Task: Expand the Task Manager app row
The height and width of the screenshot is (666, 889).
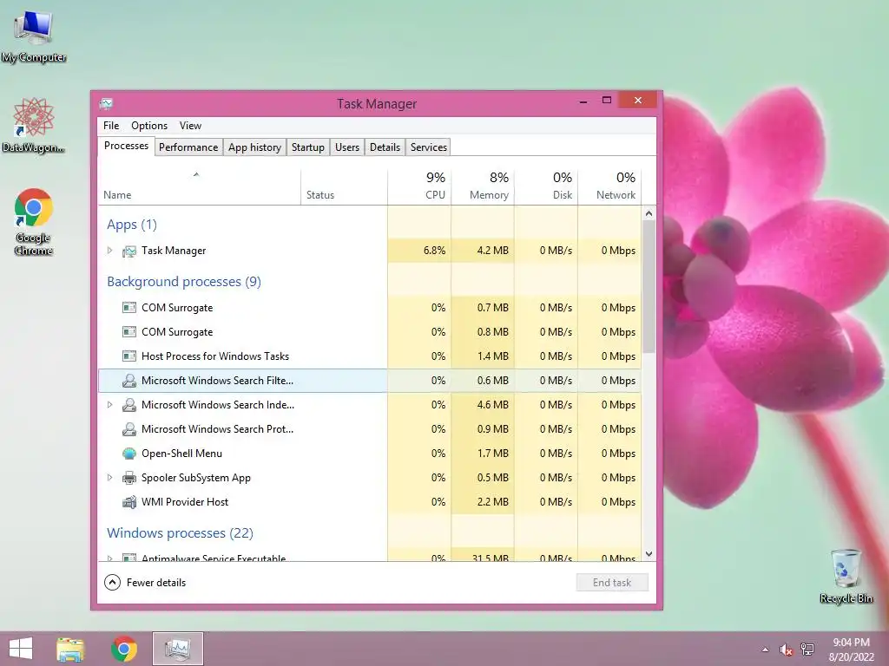Action: (x=110, y=251)
